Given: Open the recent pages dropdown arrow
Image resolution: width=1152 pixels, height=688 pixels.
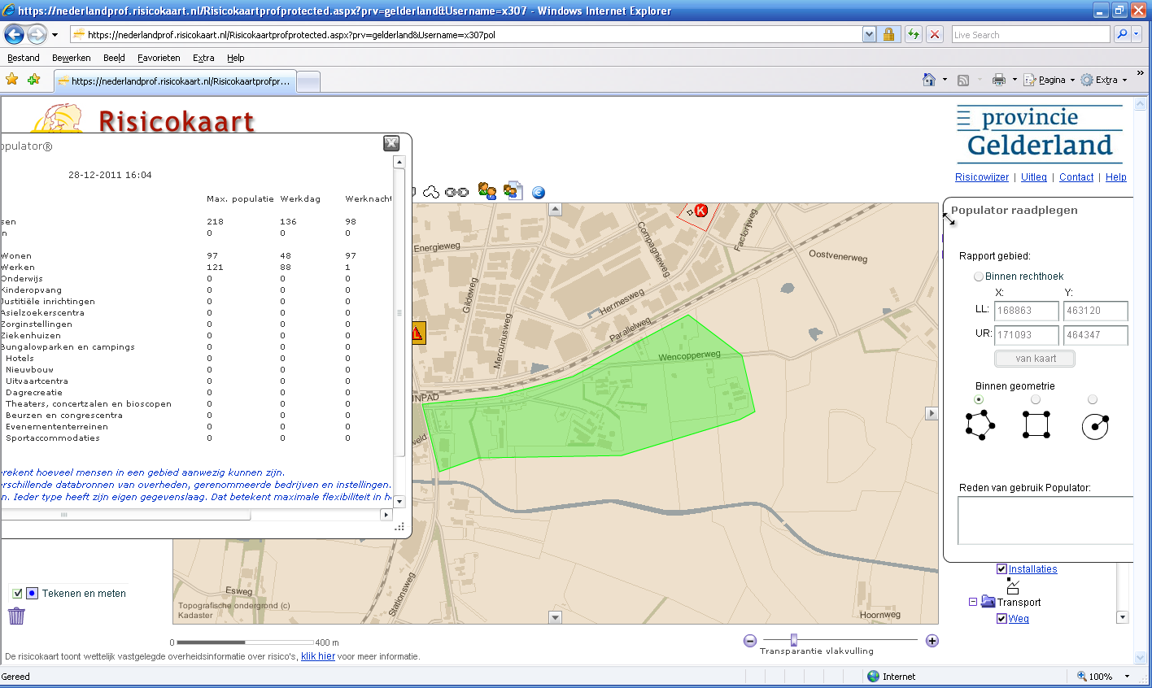Looking at the screenshot, I should pos(55,35).
